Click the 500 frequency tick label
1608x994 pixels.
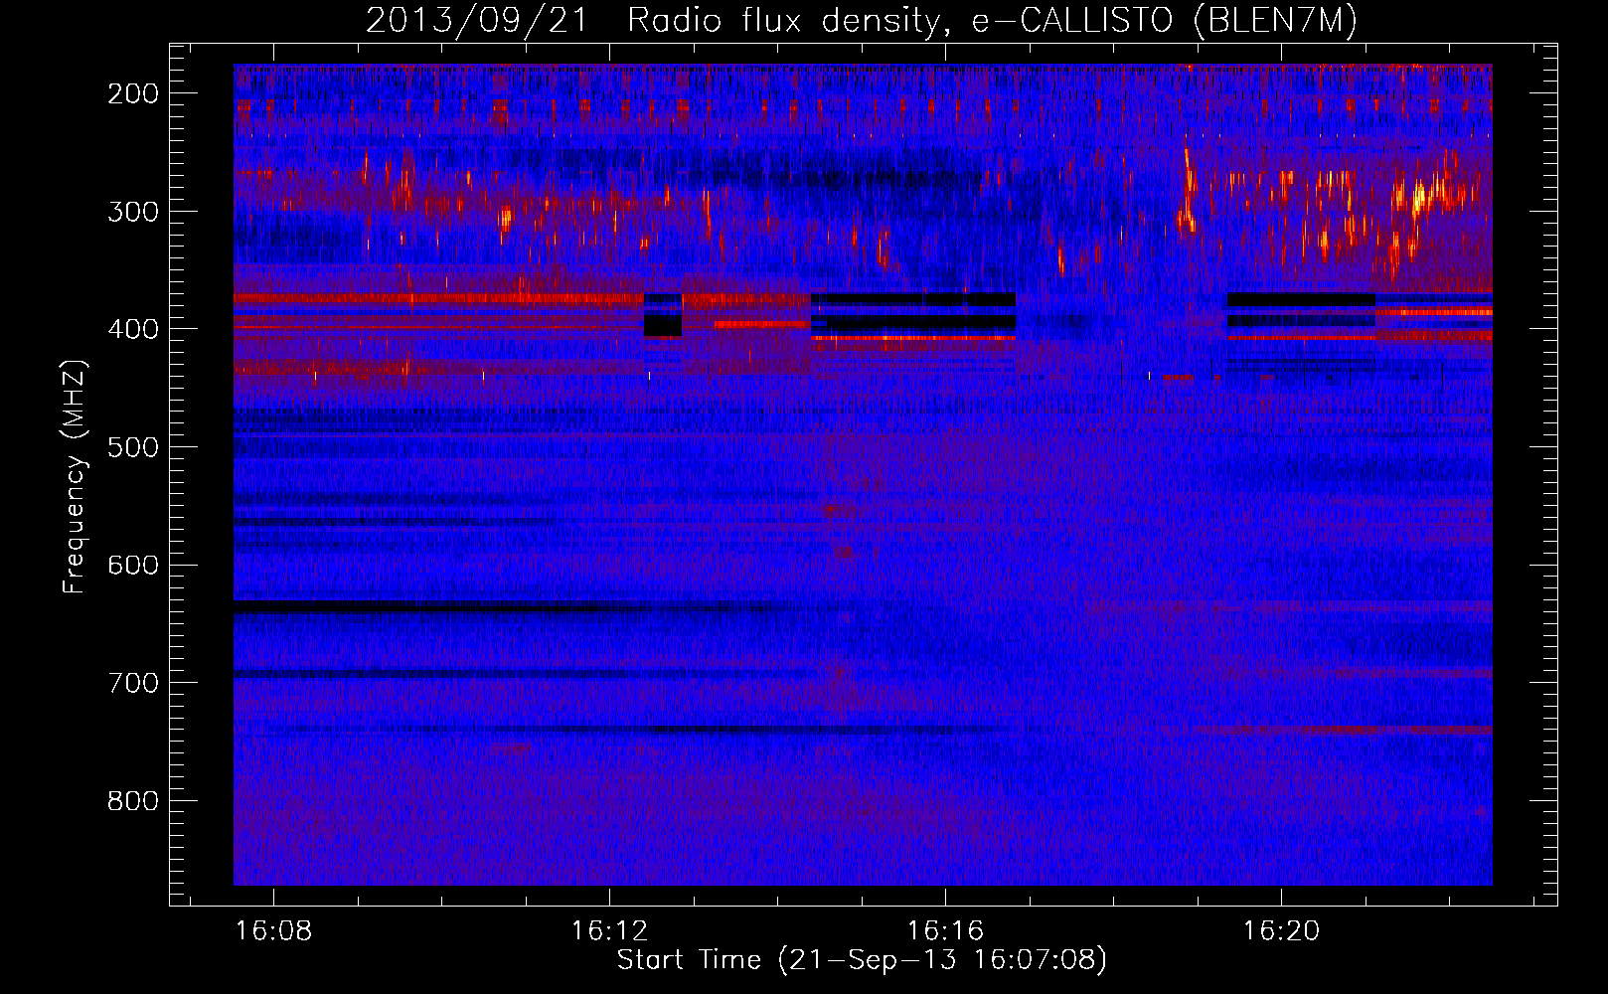click(x=133, y=447)
